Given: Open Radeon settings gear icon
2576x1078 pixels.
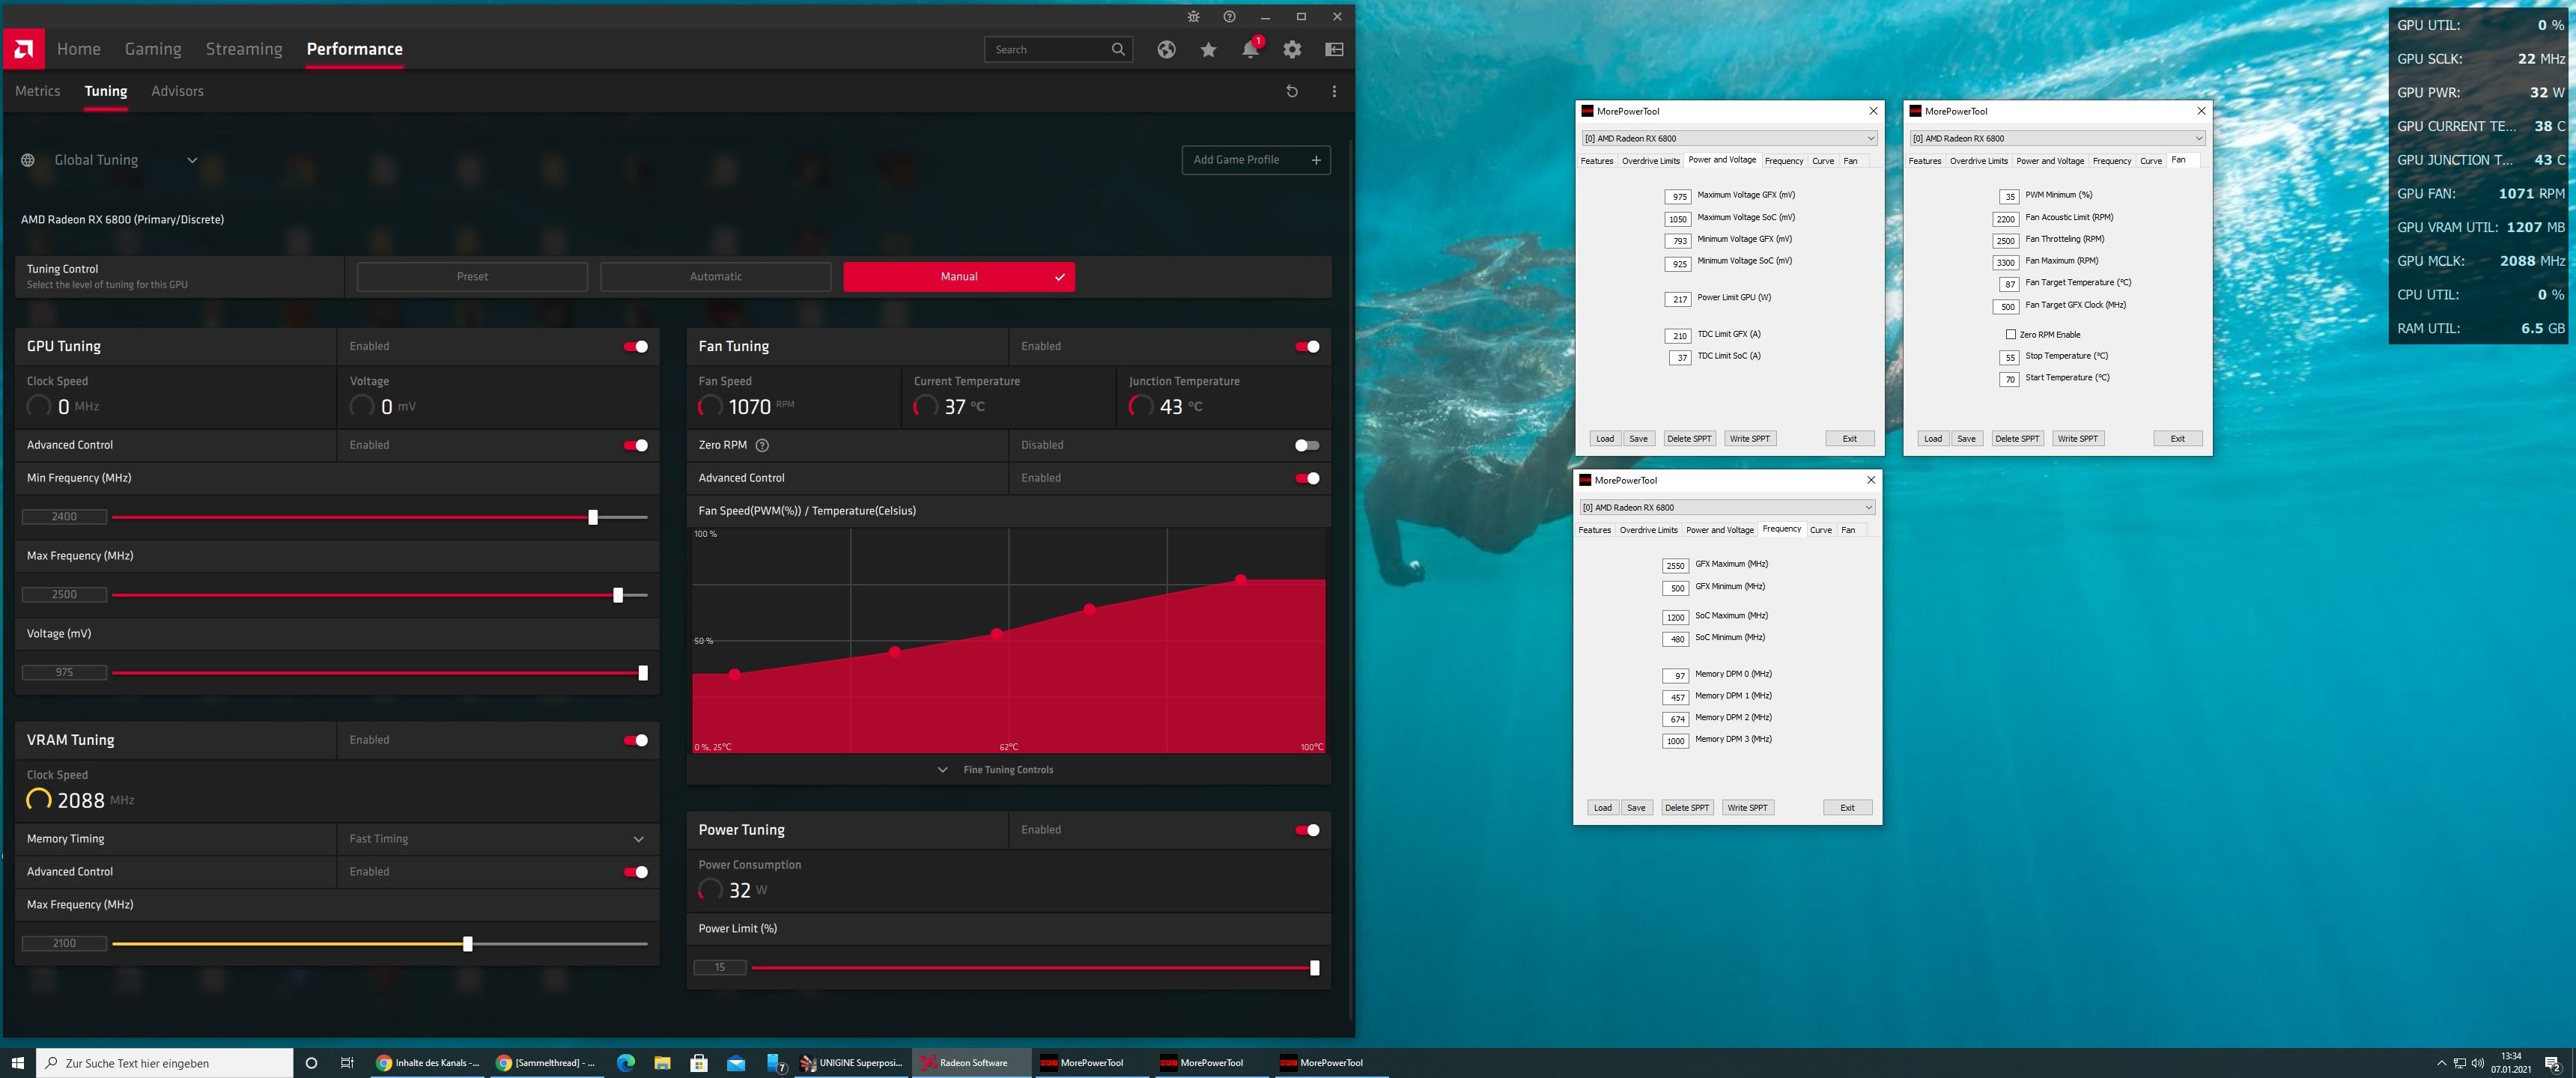Looking at the screenshot, I should (x=1292, y=49).
